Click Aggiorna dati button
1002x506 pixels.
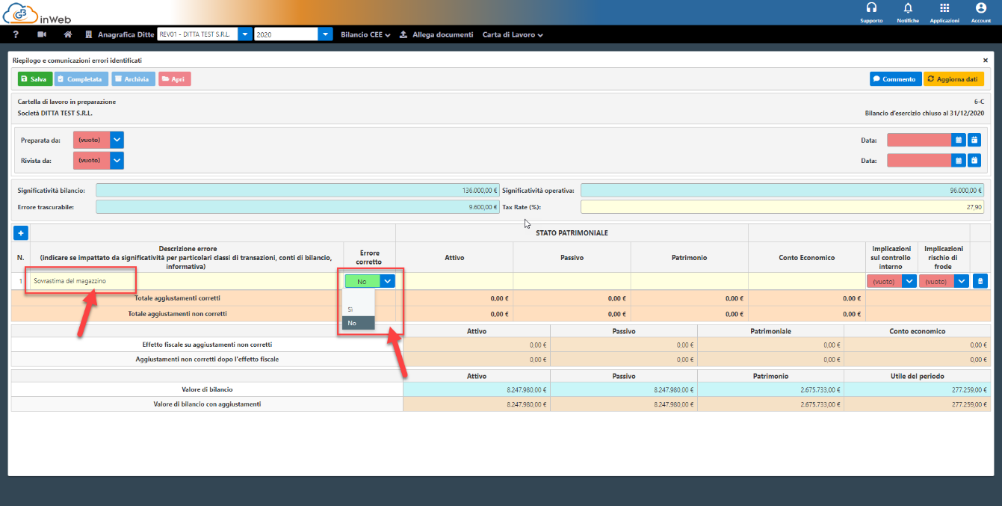coord(953,78)
